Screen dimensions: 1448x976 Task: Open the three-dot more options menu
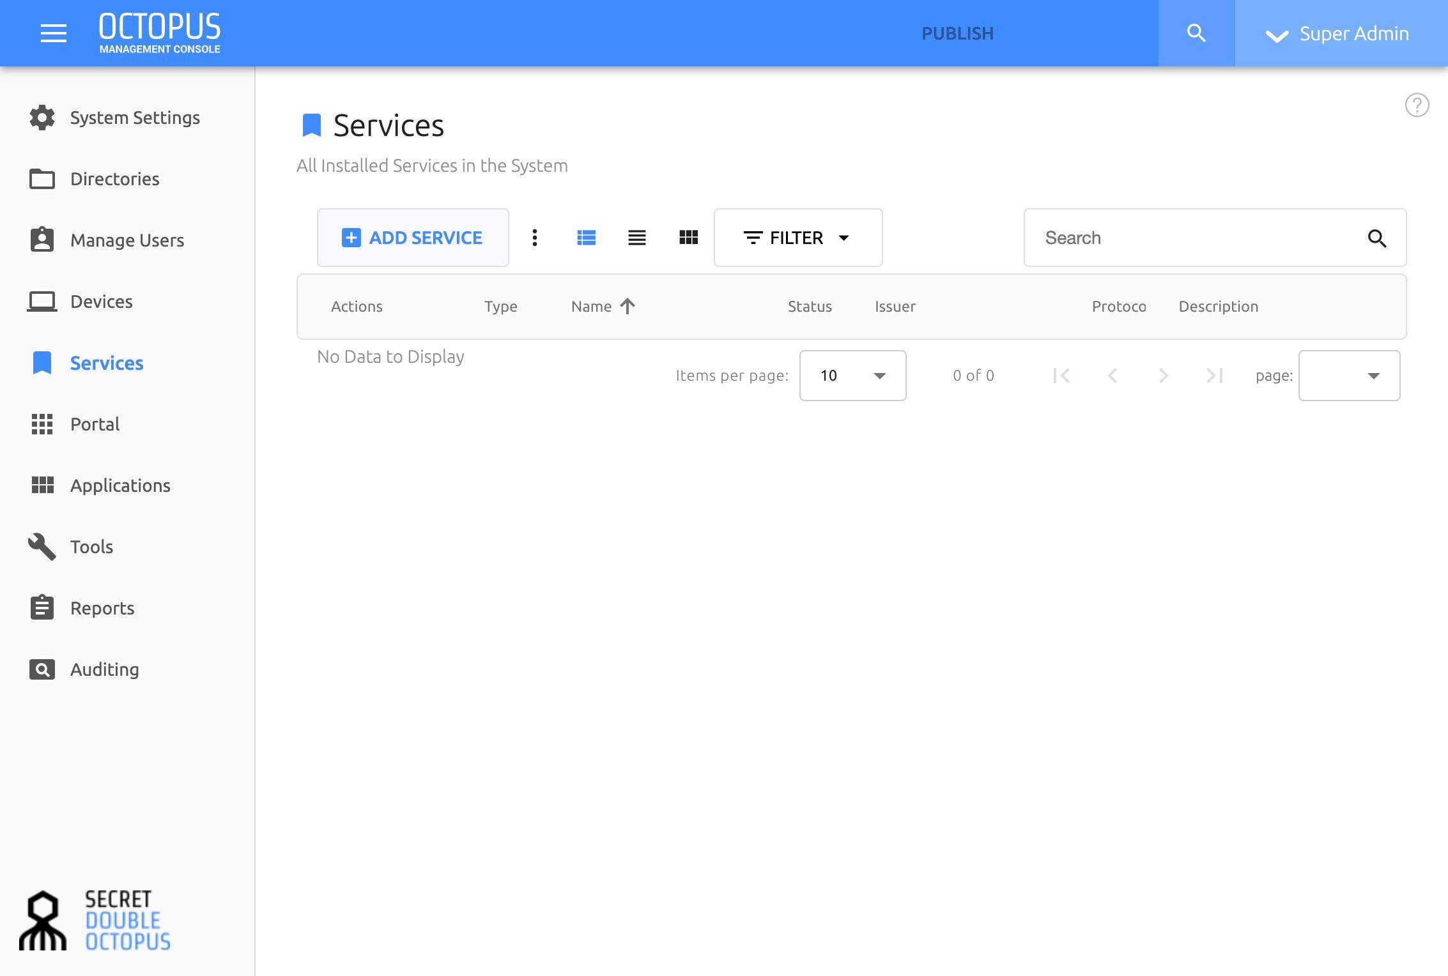click(535, 238)
